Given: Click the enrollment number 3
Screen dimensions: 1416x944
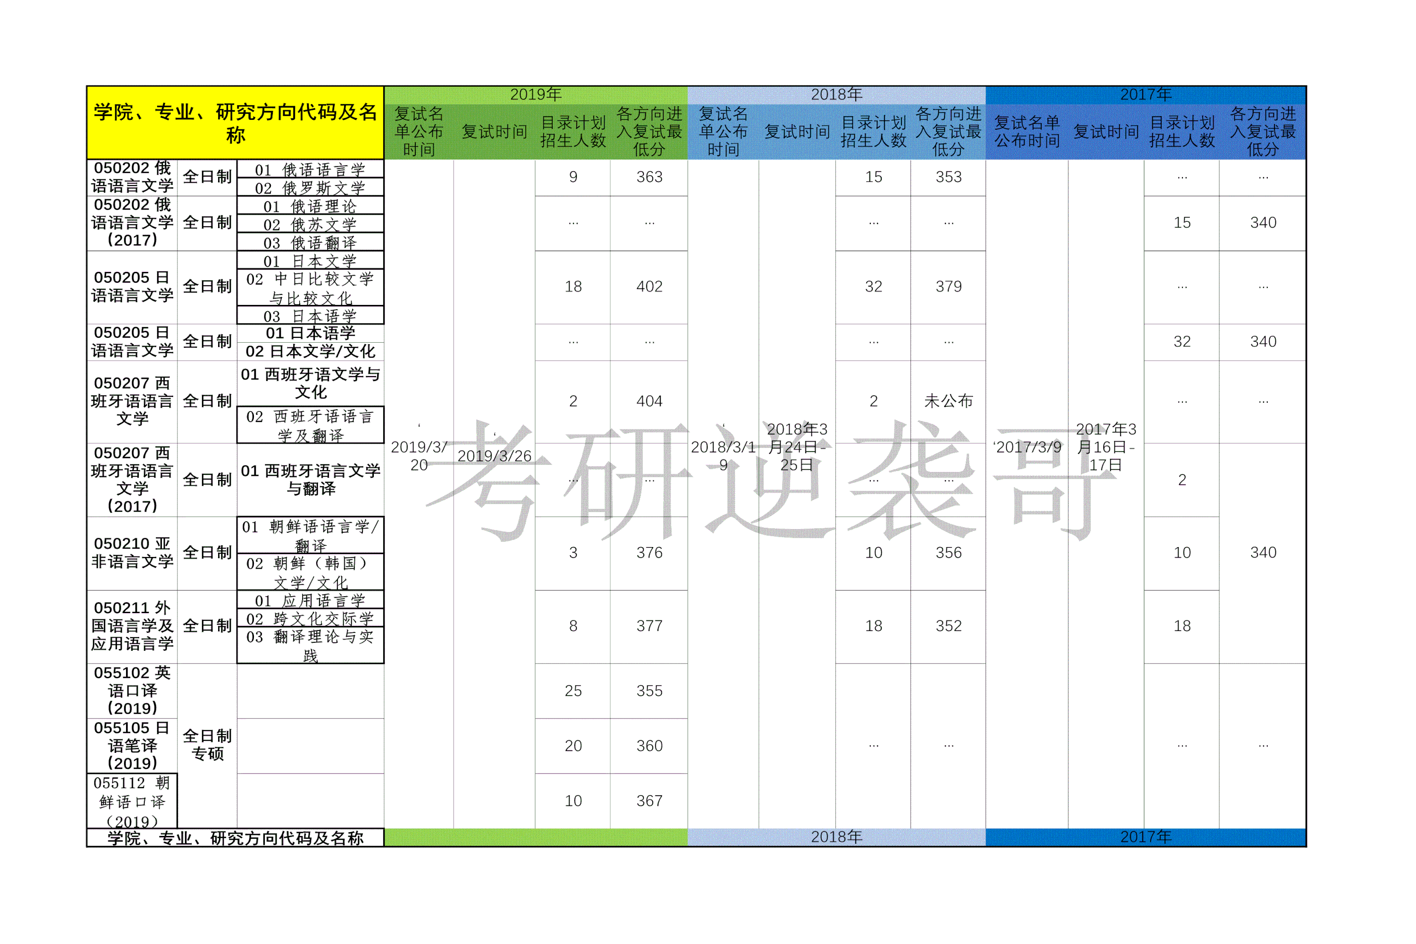Looking at the screenshot, I should click(573, 553).
